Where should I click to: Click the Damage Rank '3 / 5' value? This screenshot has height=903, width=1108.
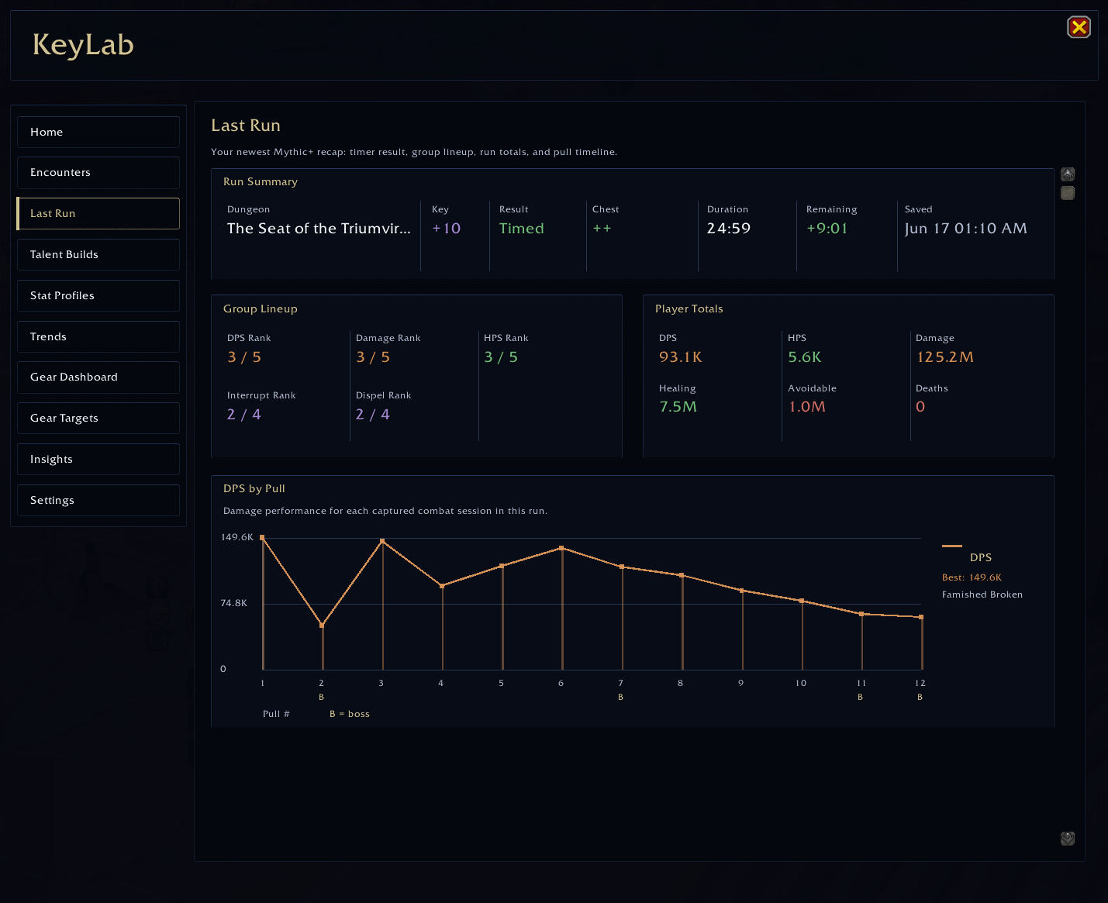point(373,357)
